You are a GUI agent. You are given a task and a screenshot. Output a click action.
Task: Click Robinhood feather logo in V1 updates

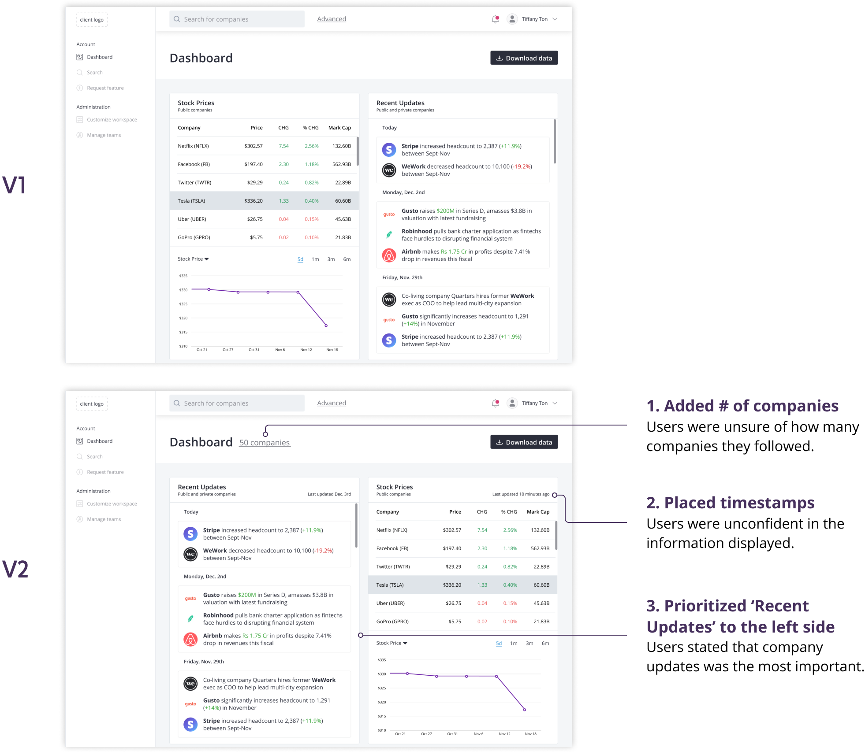(389, 235)
